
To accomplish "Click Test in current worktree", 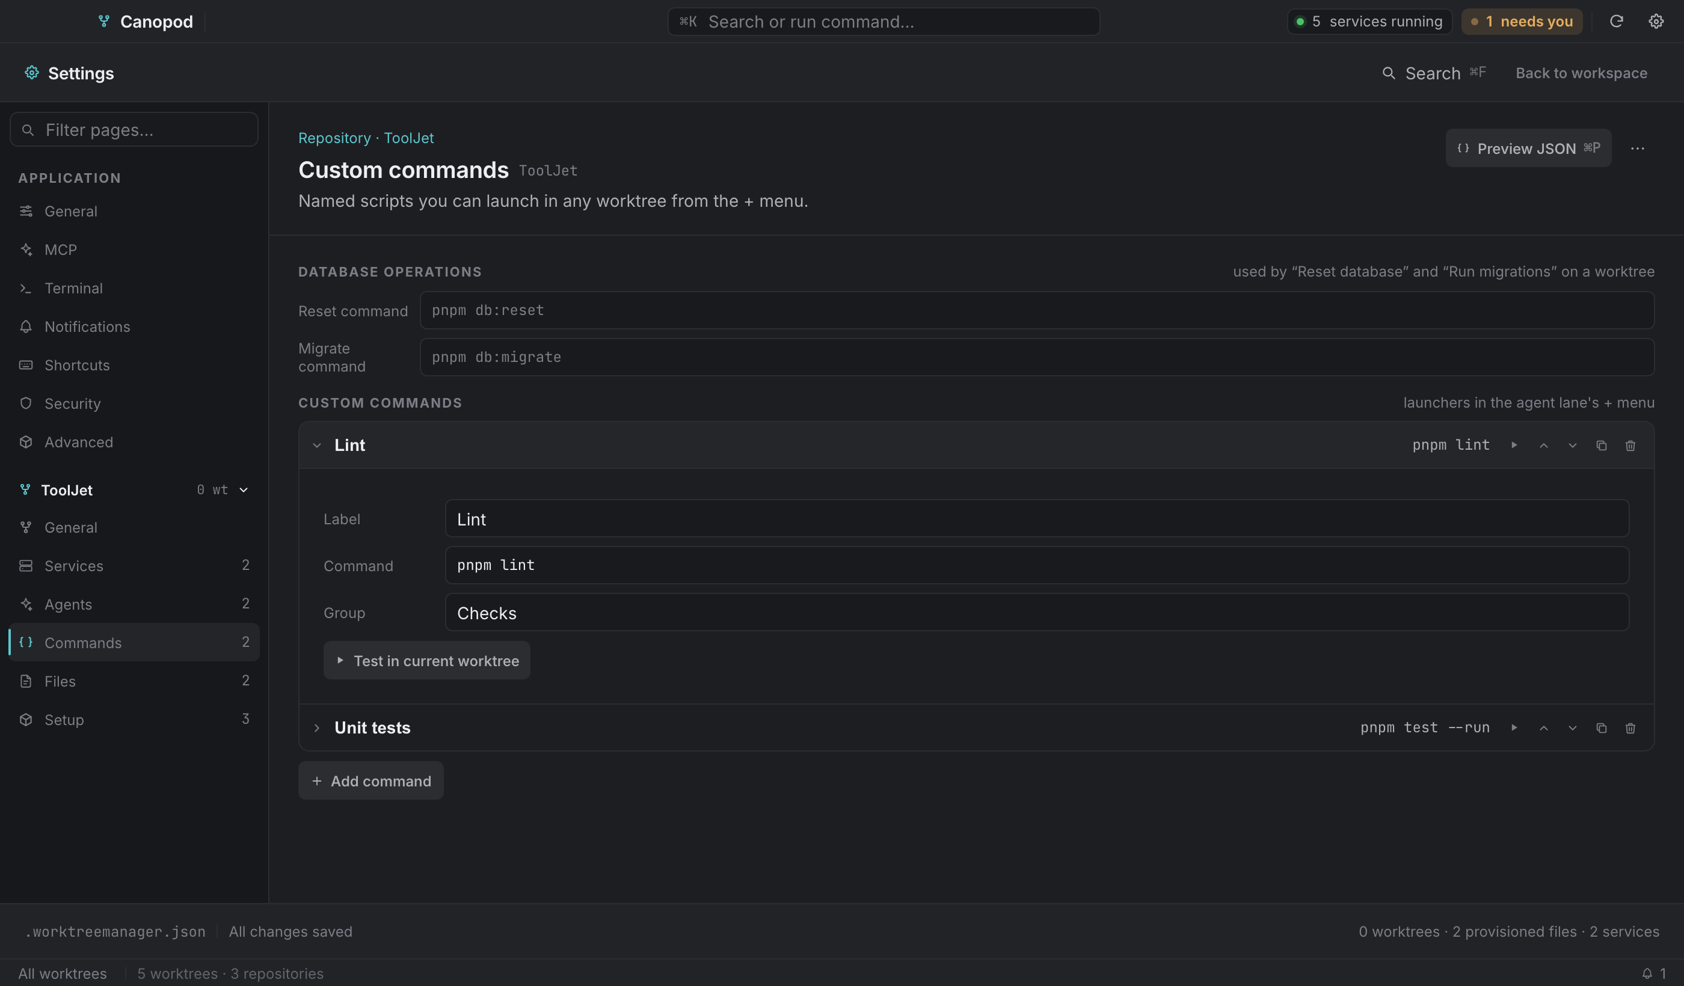I will [x=426, y=660].
